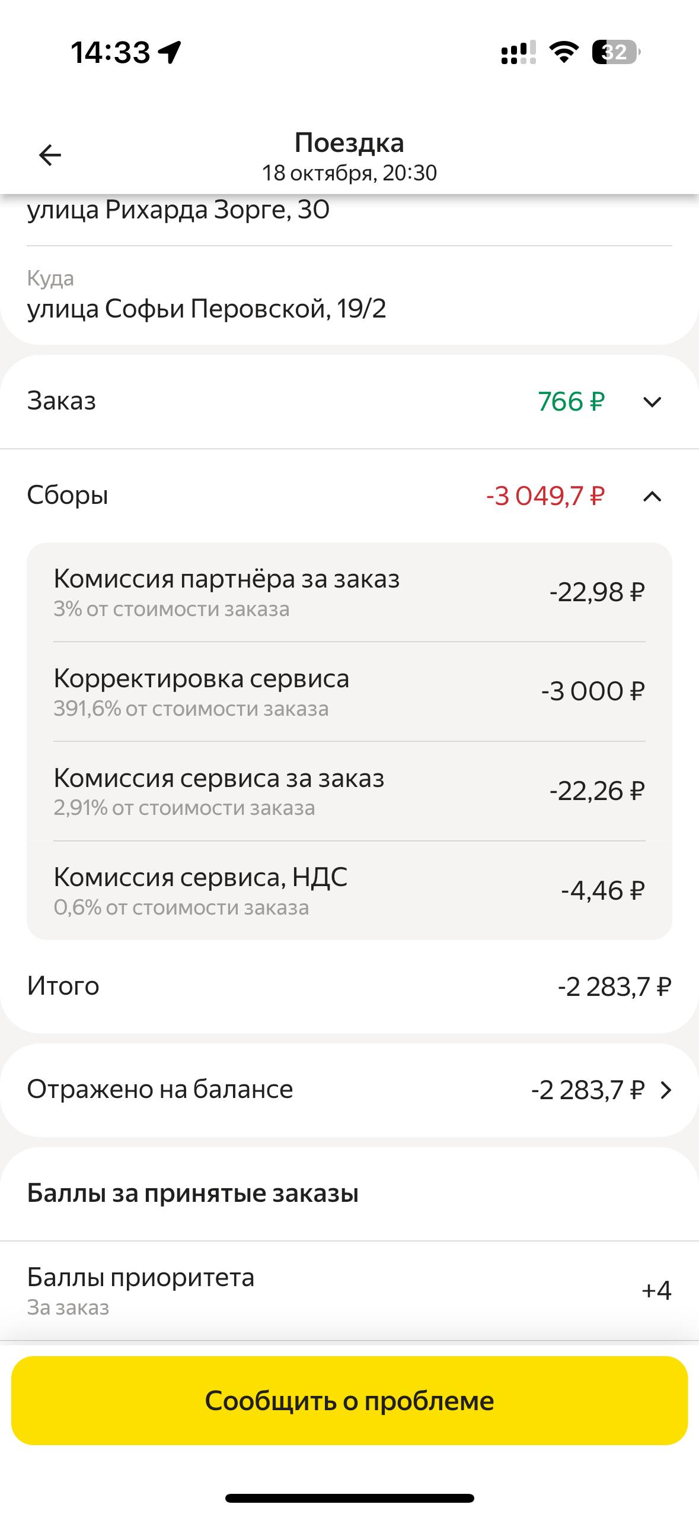Expand the Заказ section chevron
This screenshot has height=1517, width=699.
tap(652, 402)
